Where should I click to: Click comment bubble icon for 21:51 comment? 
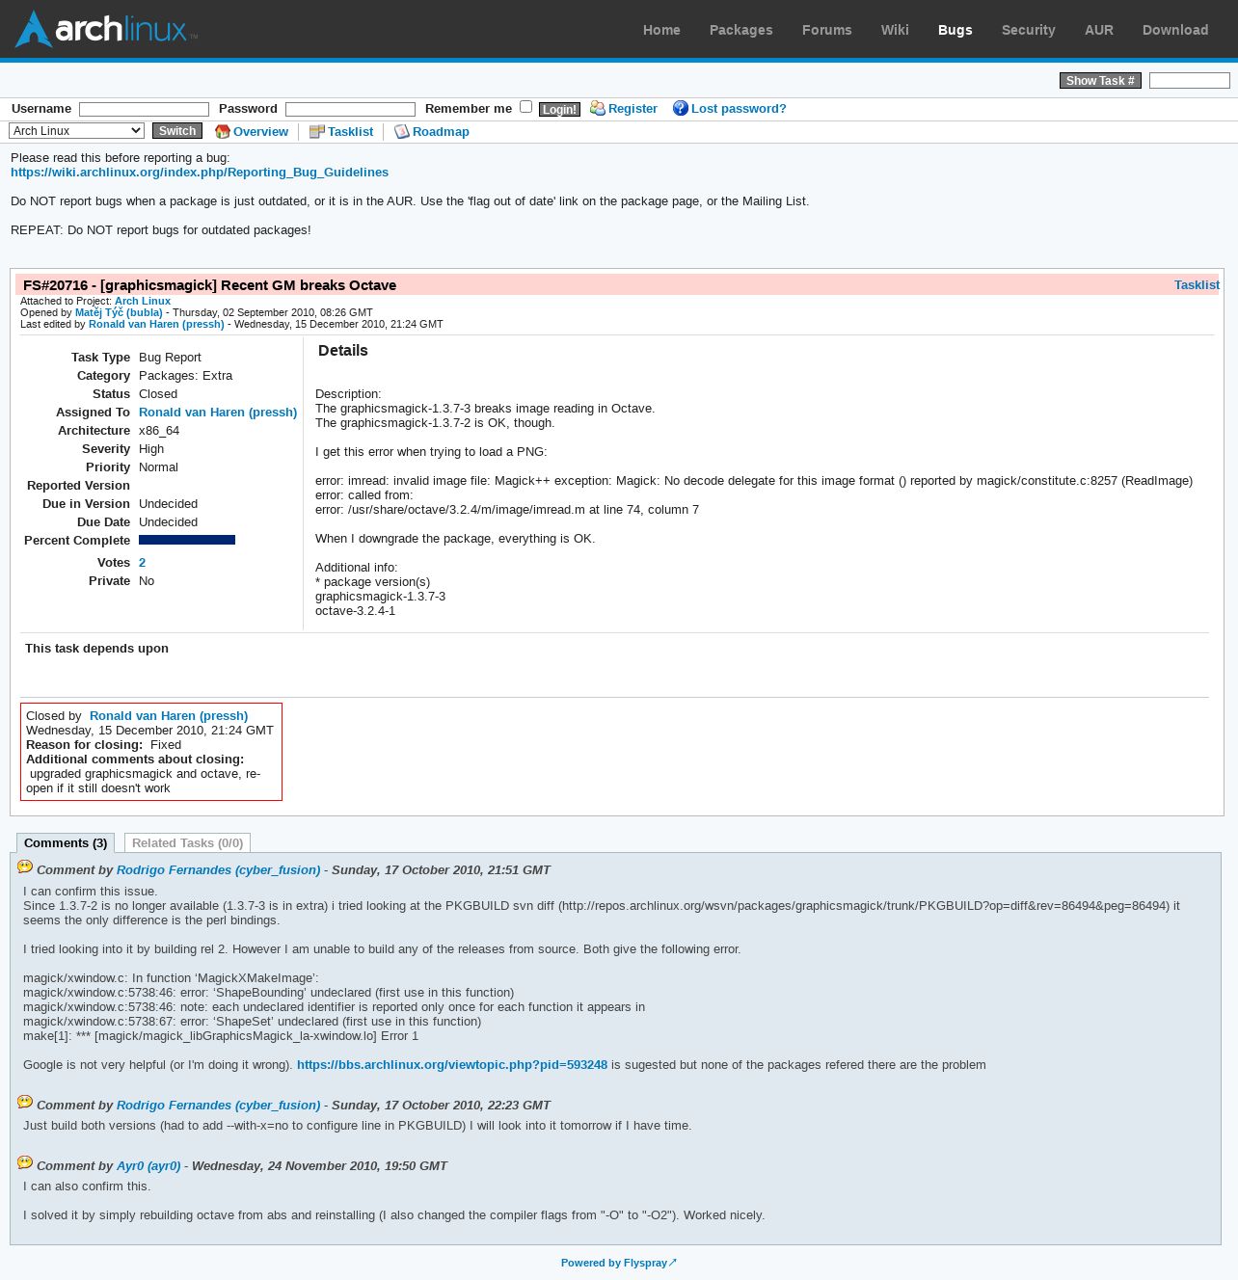click(25, 867)
